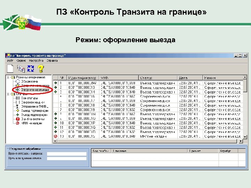
Task: Click the vertical scrollbar up arrow
Action: [245, 77]
